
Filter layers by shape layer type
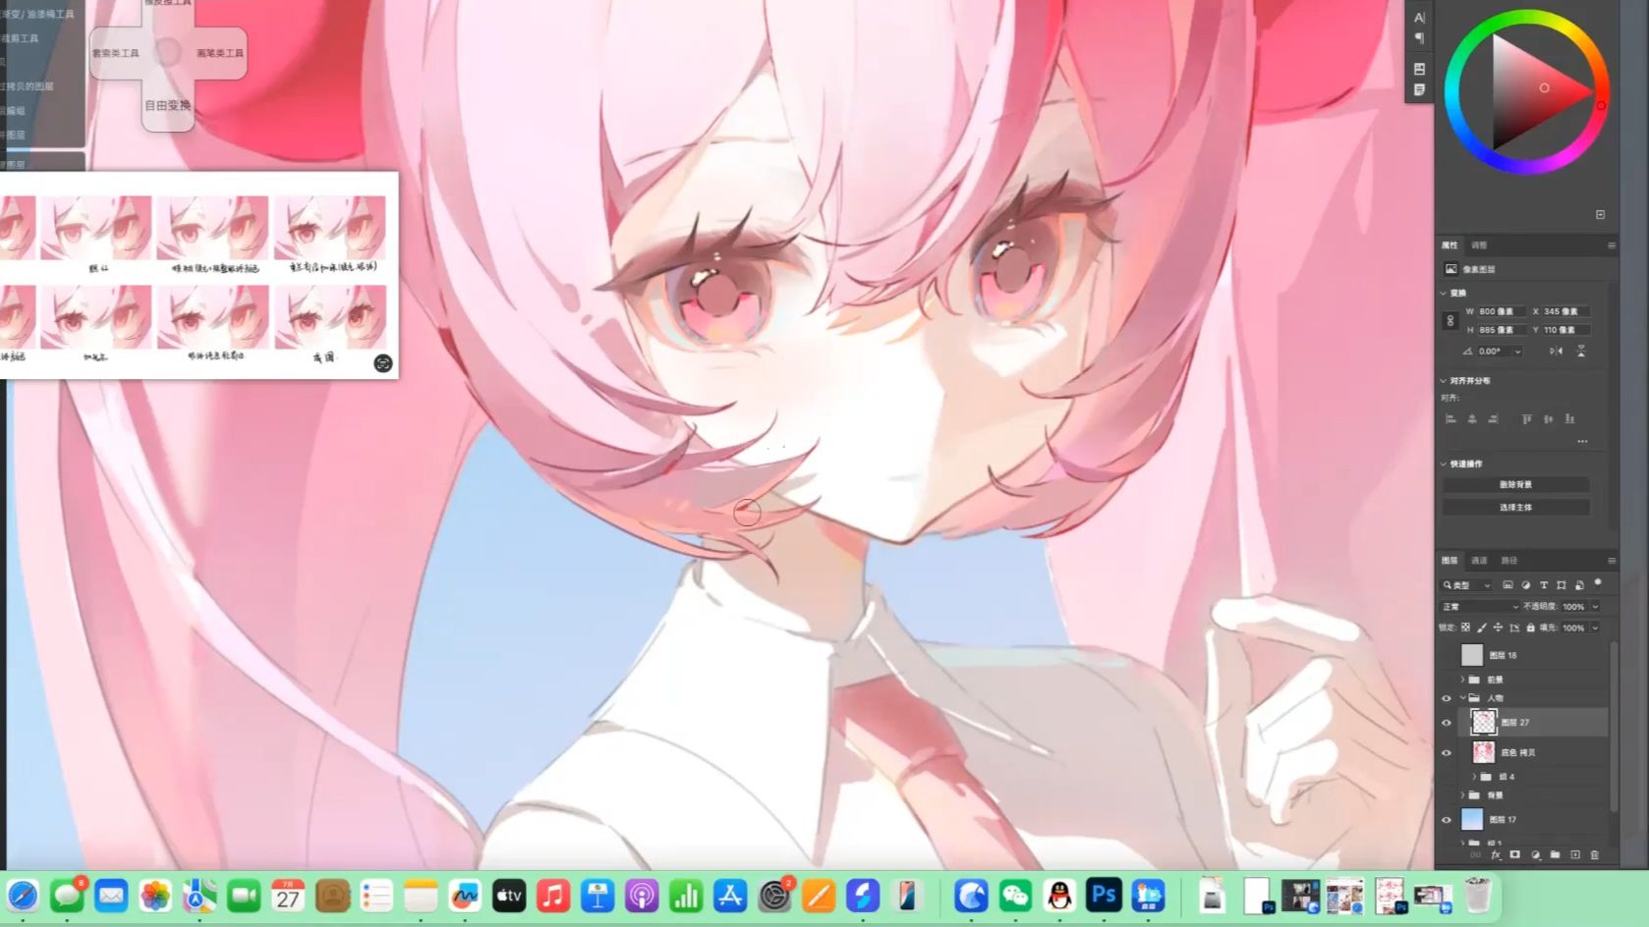point(1561,585)
